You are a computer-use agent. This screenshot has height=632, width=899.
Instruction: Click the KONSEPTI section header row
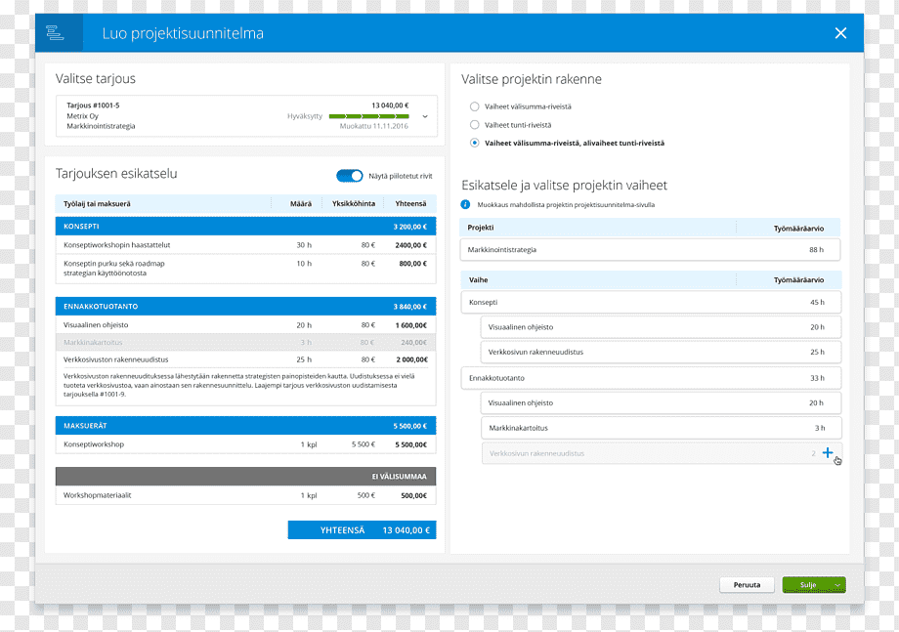245,227
